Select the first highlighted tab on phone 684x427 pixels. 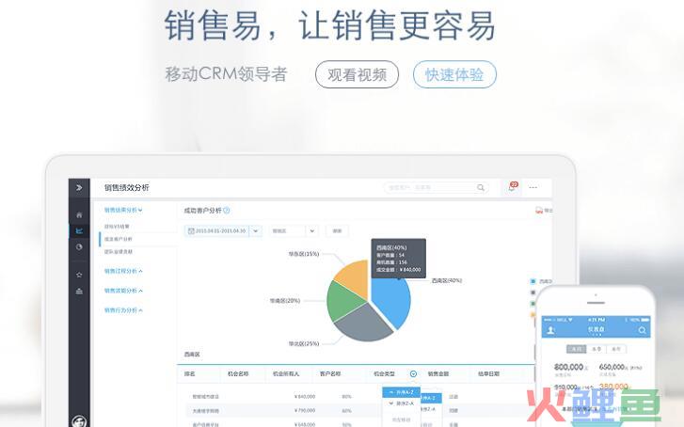click(x=576, y=349)
